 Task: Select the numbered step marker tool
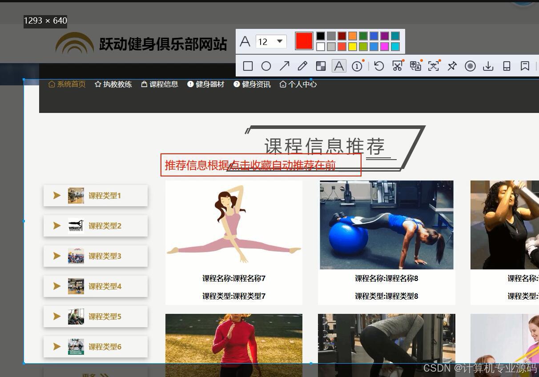coord(357,66)
